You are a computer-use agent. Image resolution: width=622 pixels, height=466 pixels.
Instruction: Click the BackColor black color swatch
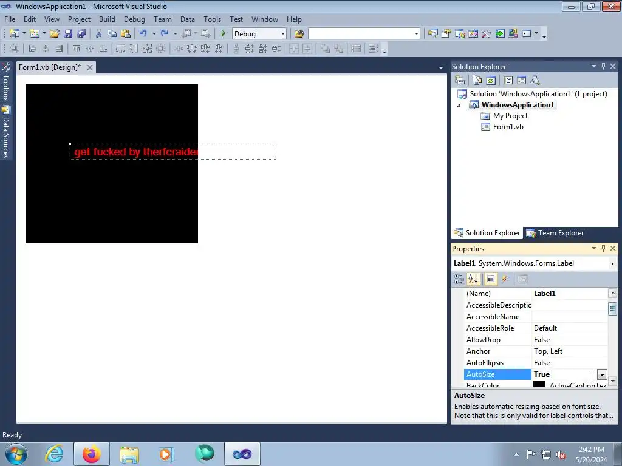point(538,384)
